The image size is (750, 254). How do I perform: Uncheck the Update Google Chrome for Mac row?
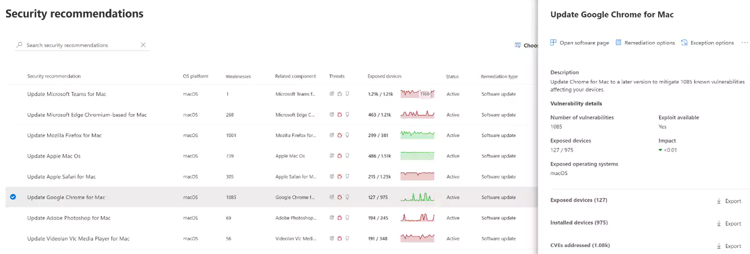pyautogui.click(x=13, y=197)
